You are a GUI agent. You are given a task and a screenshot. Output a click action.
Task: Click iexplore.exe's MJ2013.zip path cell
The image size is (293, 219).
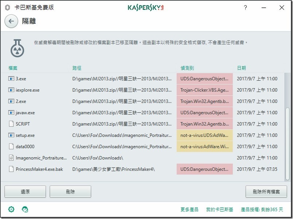122,90
